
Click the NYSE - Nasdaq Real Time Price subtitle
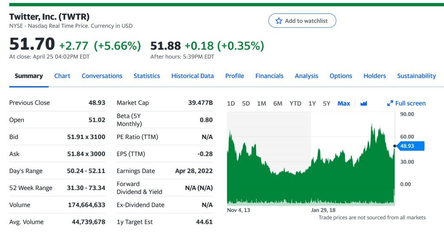(x=71, y=26)
